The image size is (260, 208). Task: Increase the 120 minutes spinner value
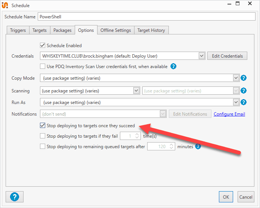tap(171, 145)
